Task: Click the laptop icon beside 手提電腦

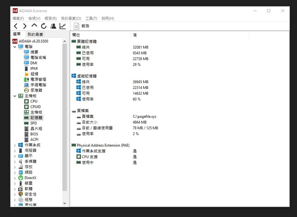Action: (x=26, y=85)
